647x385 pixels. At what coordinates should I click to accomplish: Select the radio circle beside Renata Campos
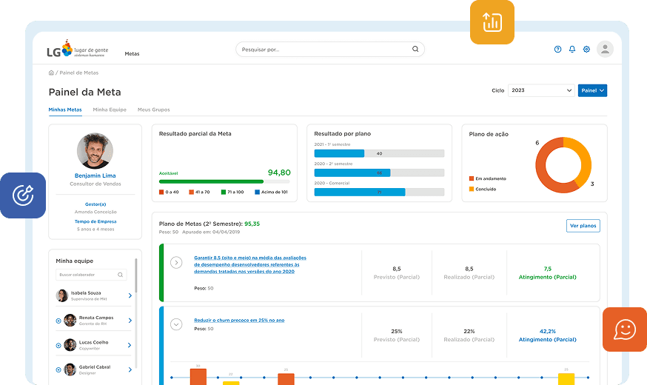58,321
